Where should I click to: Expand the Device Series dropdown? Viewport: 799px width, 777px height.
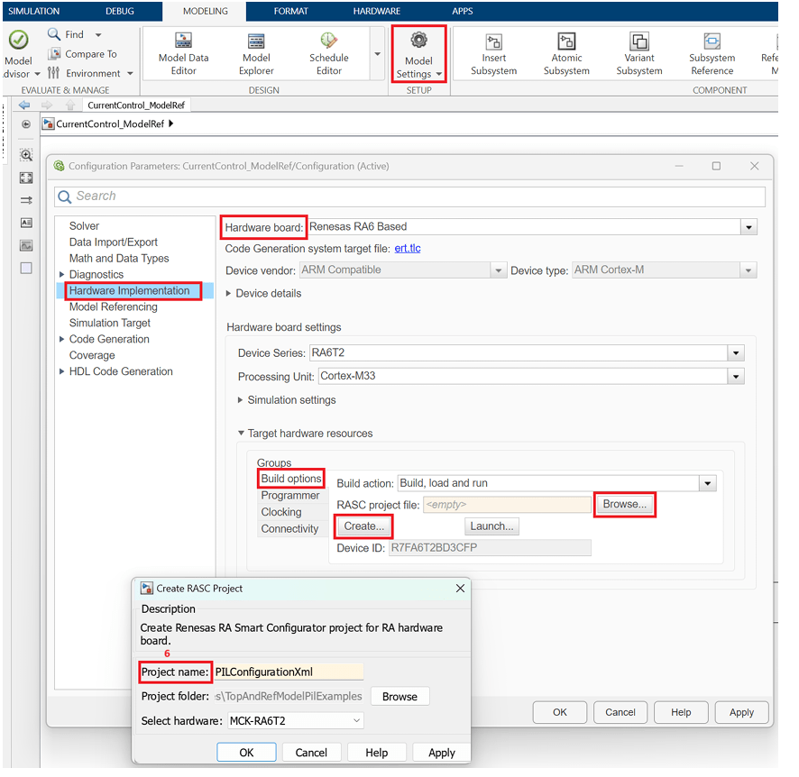point(736,353)
